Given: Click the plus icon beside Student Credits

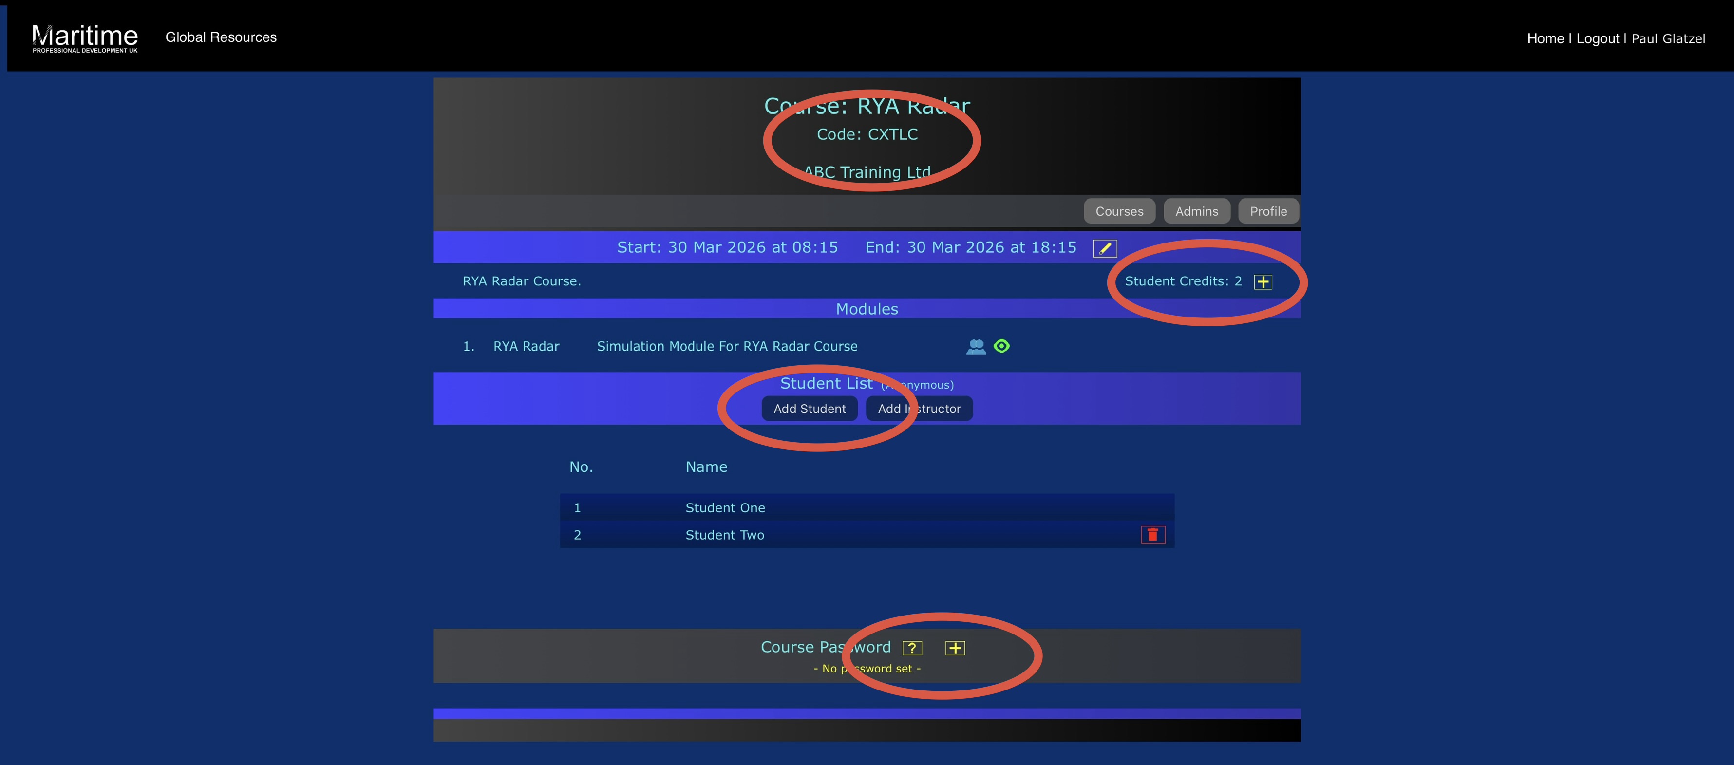Looking at the screenshot, I should [x=1263, y=282].
